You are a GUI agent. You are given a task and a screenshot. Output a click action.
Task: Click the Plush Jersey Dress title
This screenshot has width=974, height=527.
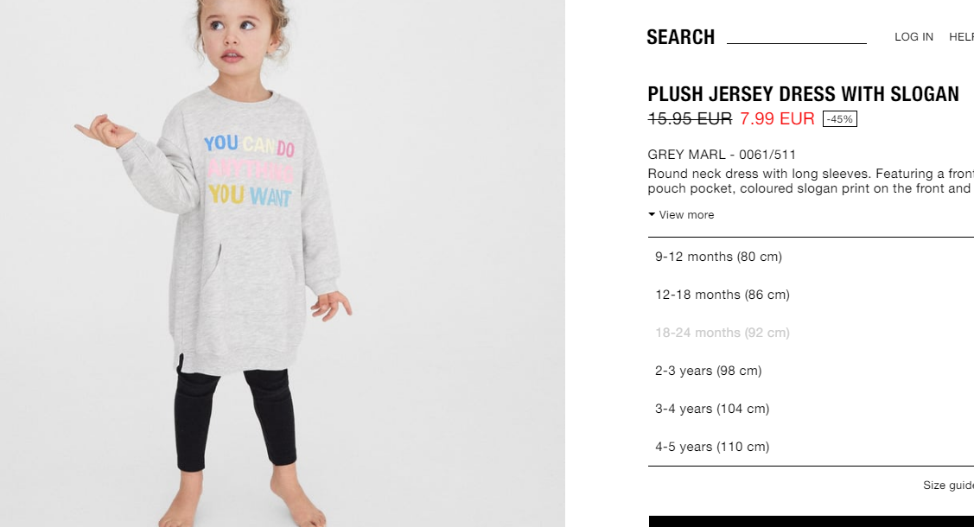pos(803,93)
